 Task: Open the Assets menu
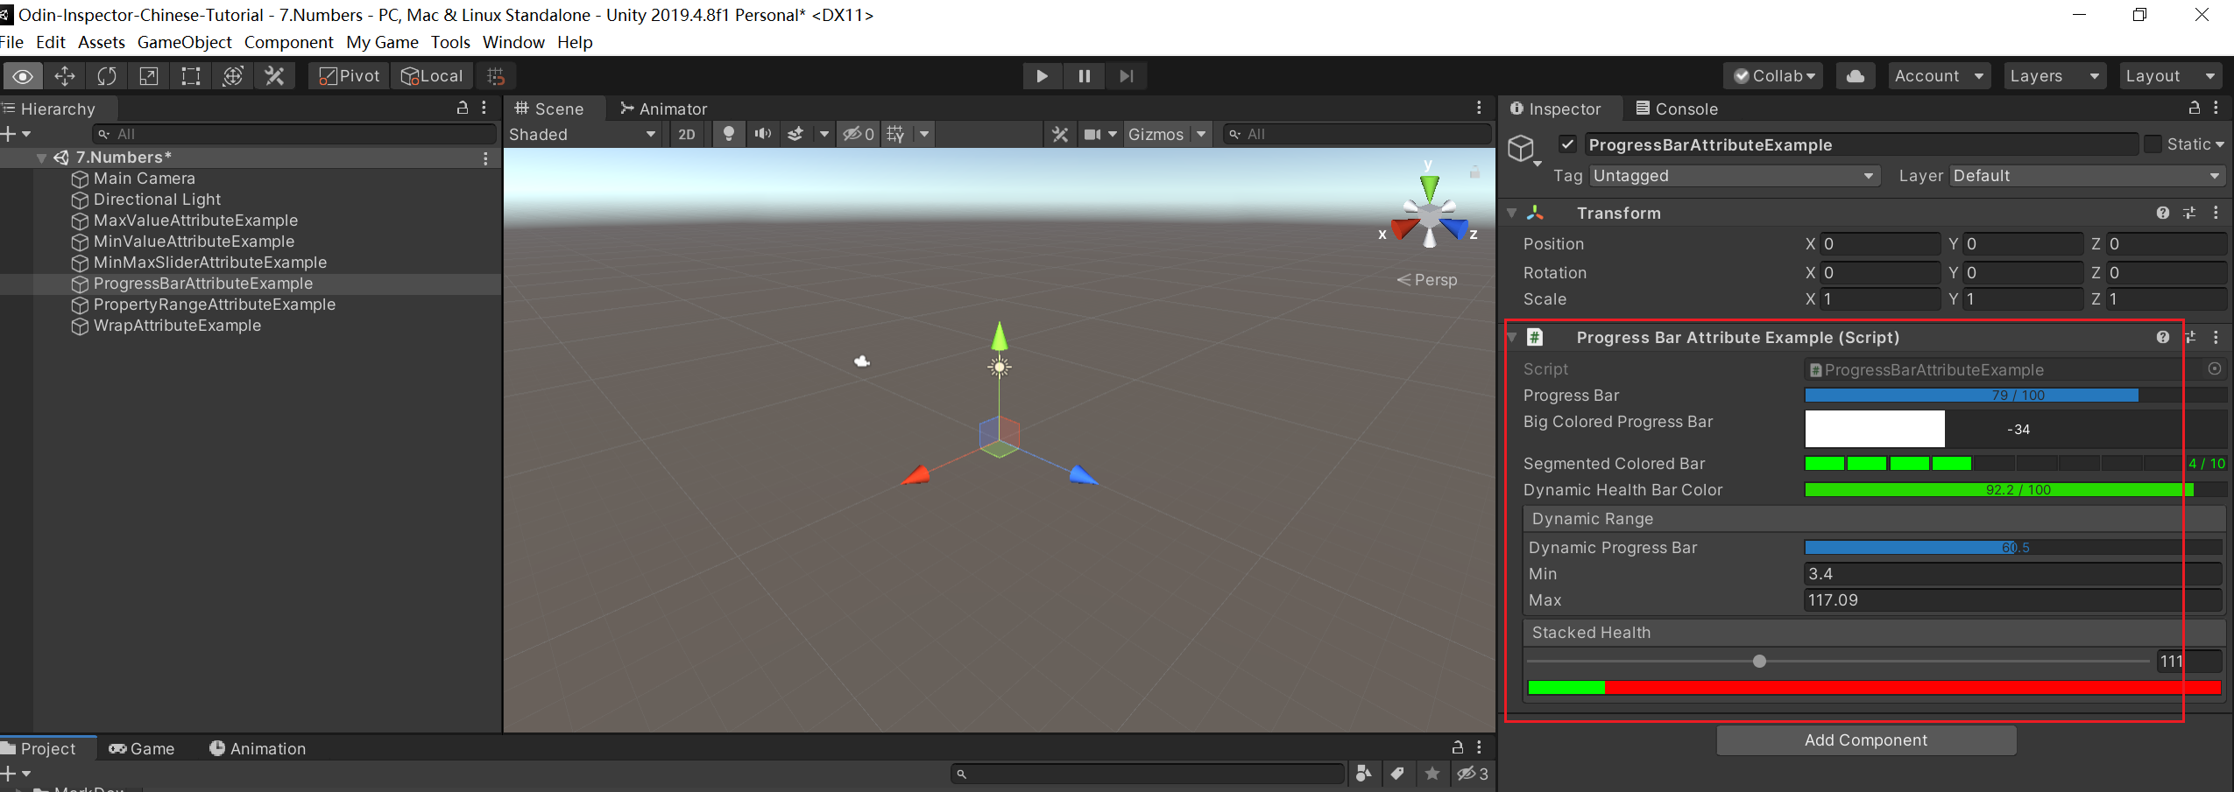click(102, 42)
